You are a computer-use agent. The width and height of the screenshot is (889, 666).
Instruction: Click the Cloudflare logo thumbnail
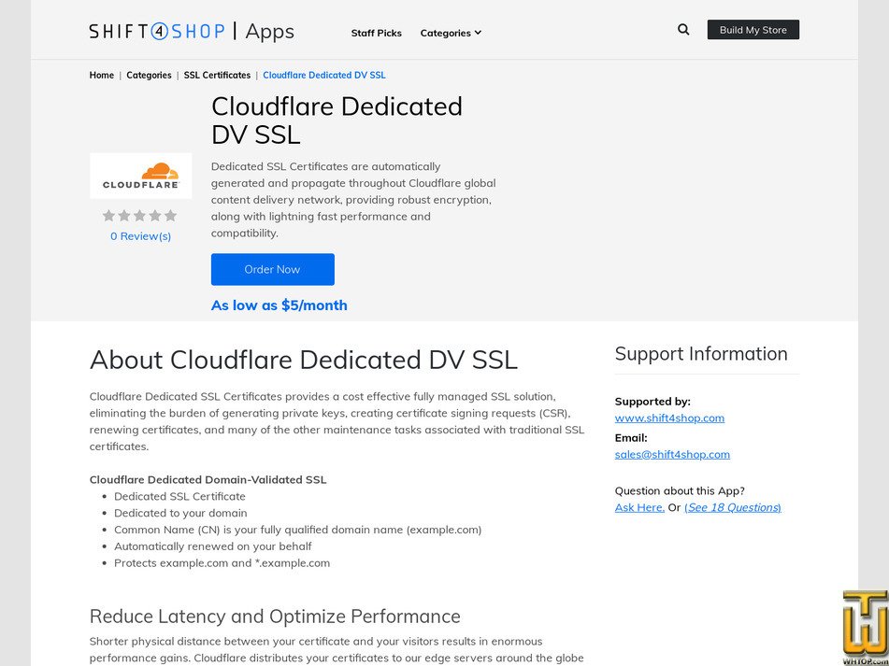point(140,176)
